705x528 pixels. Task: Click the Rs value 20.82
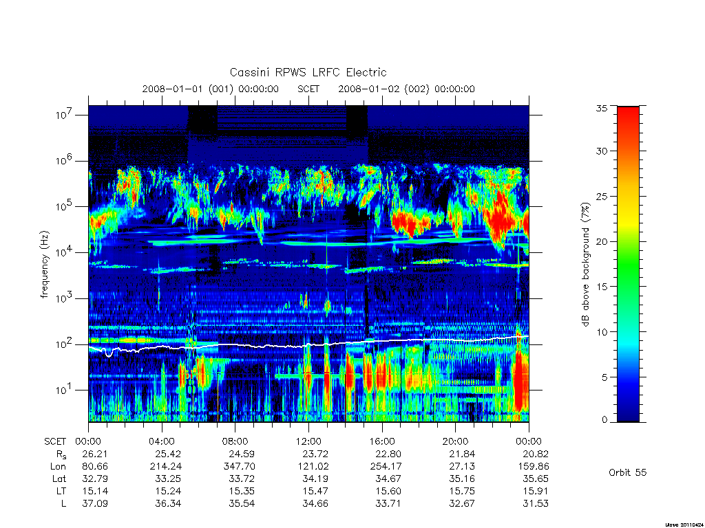coord(536,454)
